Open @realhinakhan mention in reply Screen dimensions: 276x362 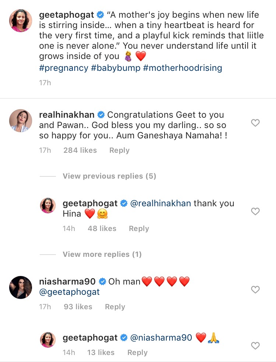160,203
